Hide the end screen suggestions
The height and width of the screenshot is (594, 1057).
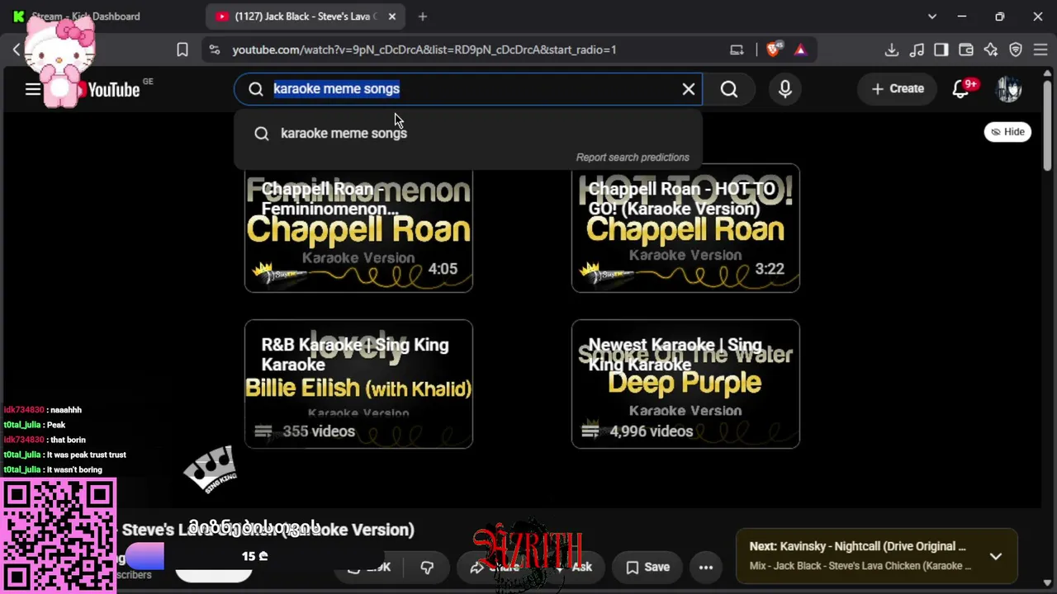point(1007,132)
